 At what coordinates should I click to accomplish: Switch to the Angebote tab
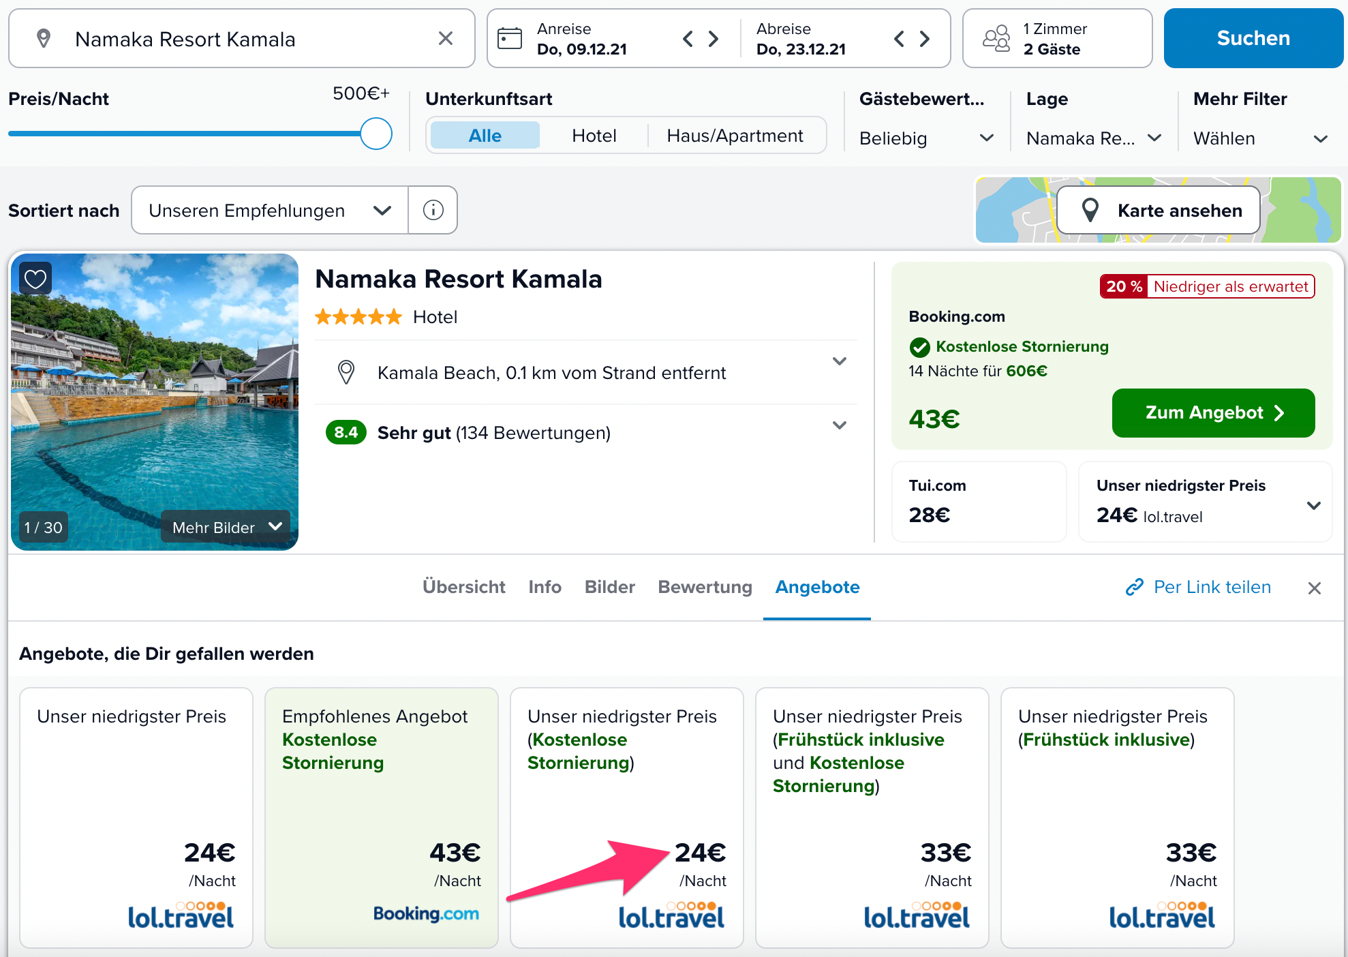817,587
